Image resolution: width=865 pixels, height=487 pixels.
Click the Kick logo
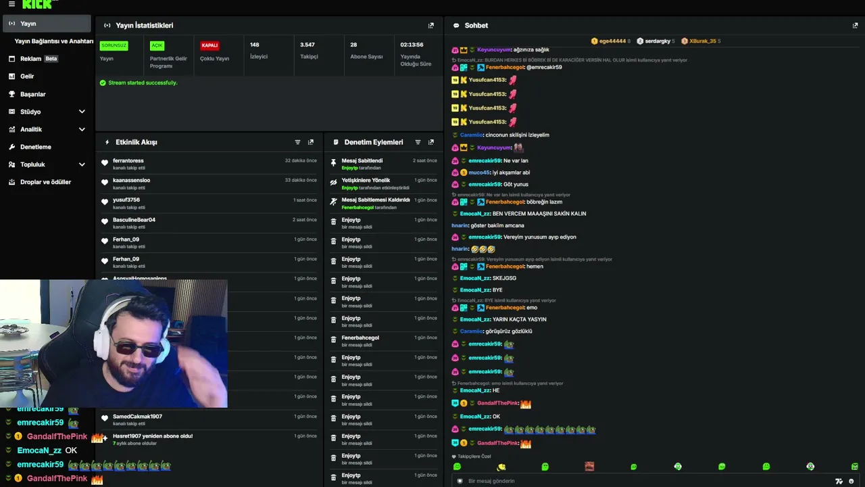pyautogui.click(x=36, y=4)
